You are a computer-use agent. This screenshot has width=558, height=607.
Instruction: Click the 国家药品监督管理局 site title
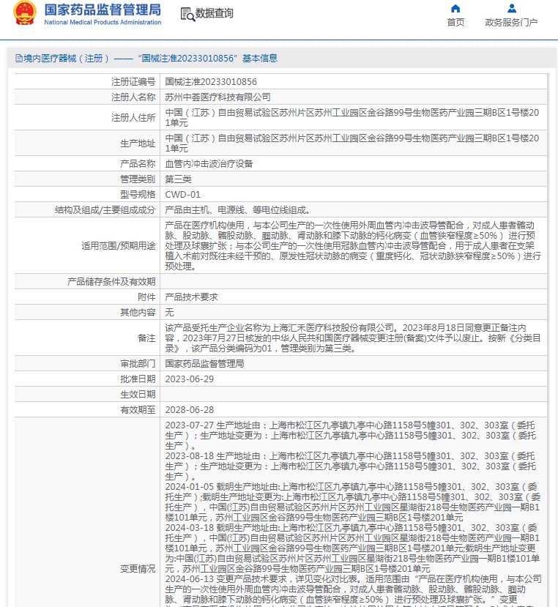pos(103,10)
